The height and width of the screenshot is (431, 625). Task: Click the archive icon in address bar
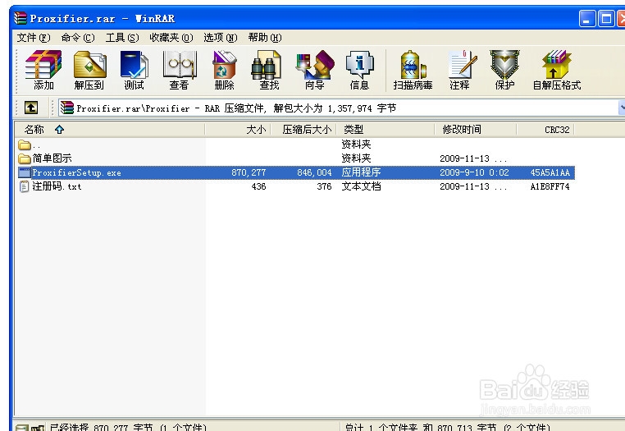(x=67, y=108)
